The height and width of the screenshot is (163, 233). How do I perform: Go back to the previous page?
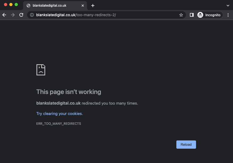coord(4,15)
